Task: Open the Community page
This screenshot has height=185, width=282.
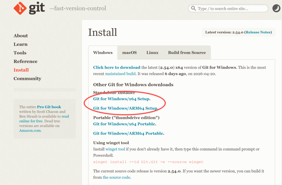Action: tap(27, 78)
